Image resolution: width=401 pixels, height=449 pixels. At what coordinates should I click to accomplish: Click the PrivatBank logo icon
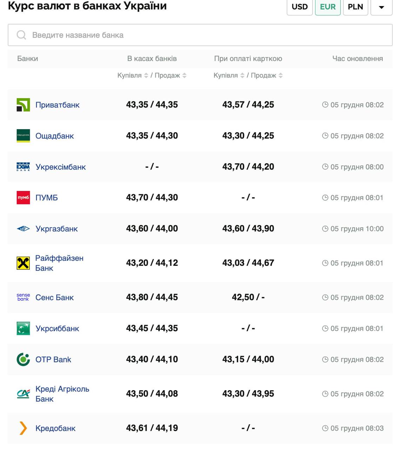pos(23,105)
